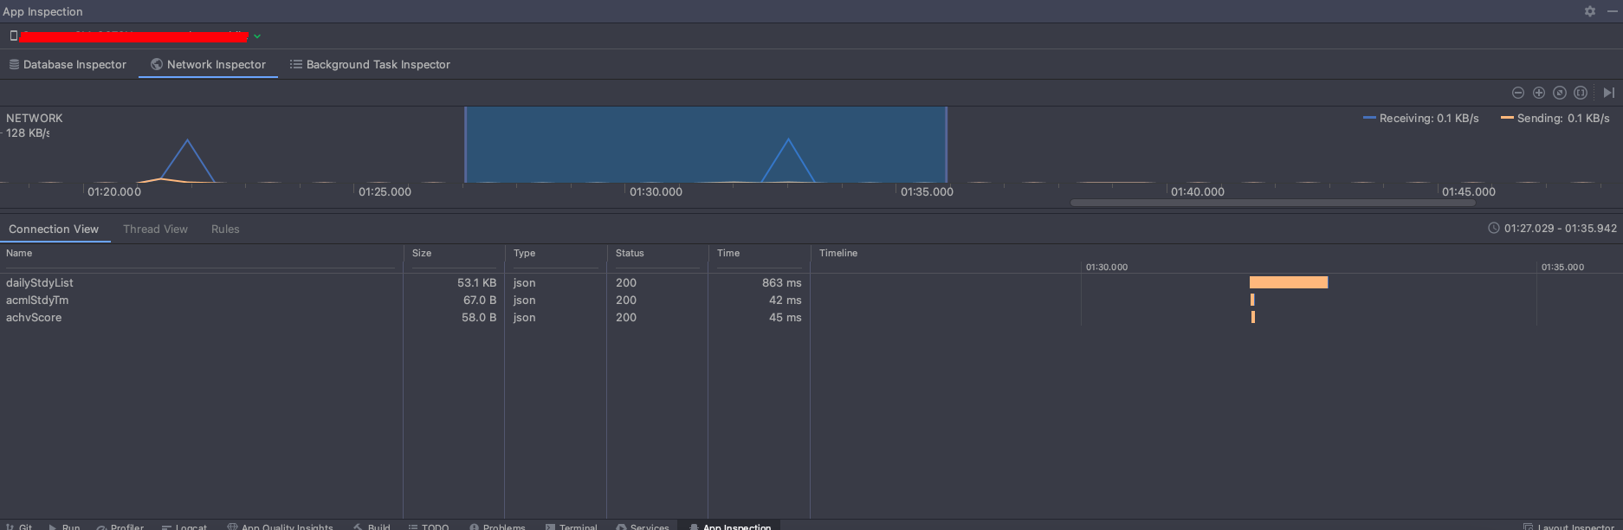Click the achvScore timeline bar
Screen dimensions: 1623x530
point(1253,317)
